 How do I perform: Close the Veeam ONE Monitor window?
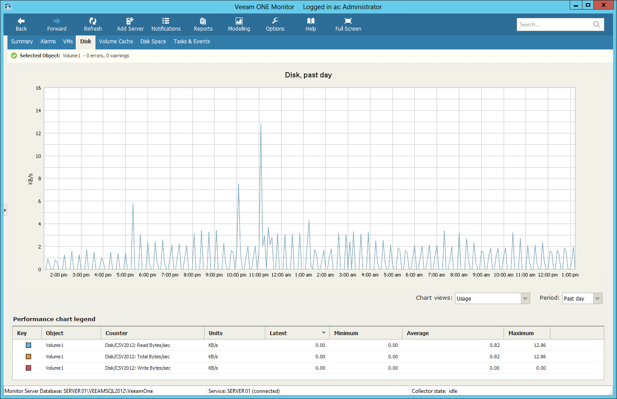coord(603,5)
